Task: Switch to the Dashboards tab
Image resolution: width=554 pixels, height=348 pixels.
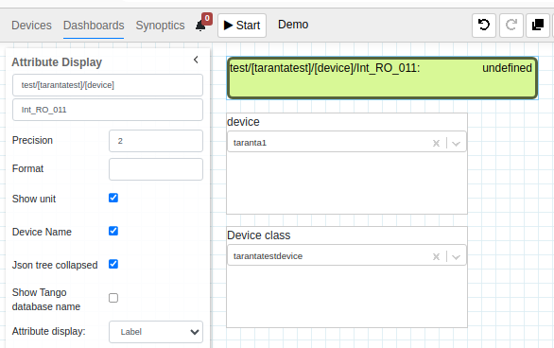Action: tap(94, 26)
